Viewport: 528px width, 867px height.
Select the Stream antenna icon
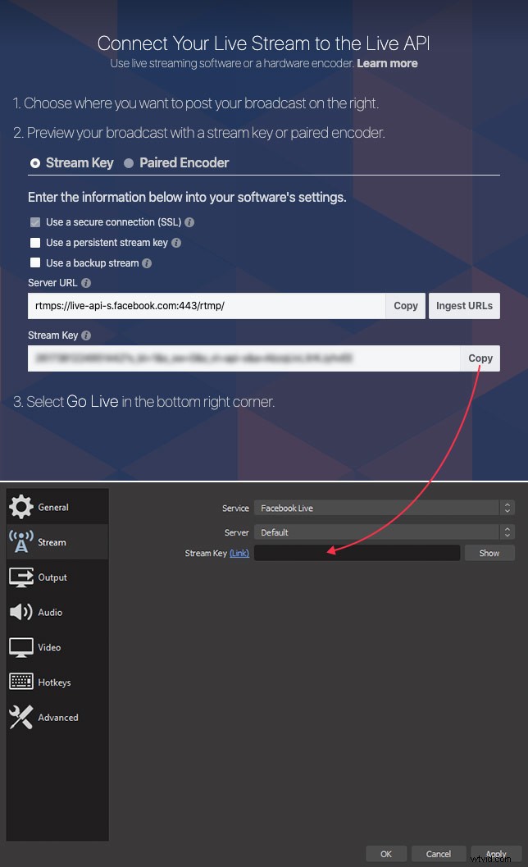[21, 542]
